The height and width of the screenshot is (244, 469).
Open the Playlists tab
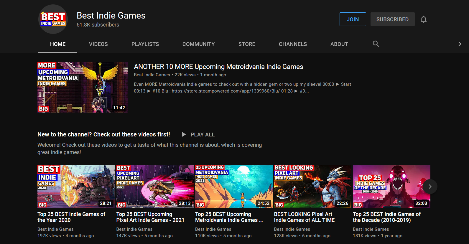145,44
